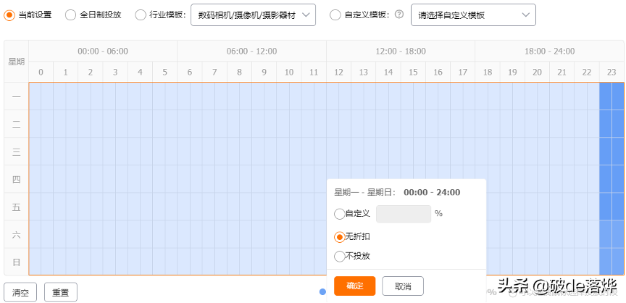
Task: Click the 重置 button
Action: 61,293
